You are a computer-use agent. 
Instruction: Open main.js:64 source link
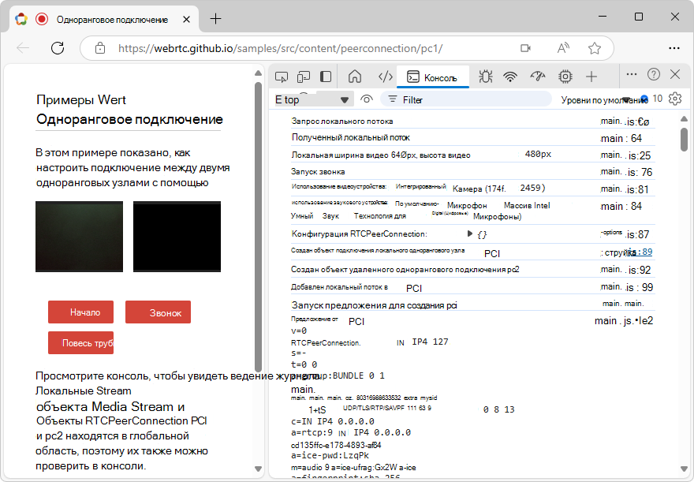(x=621, y=138)
